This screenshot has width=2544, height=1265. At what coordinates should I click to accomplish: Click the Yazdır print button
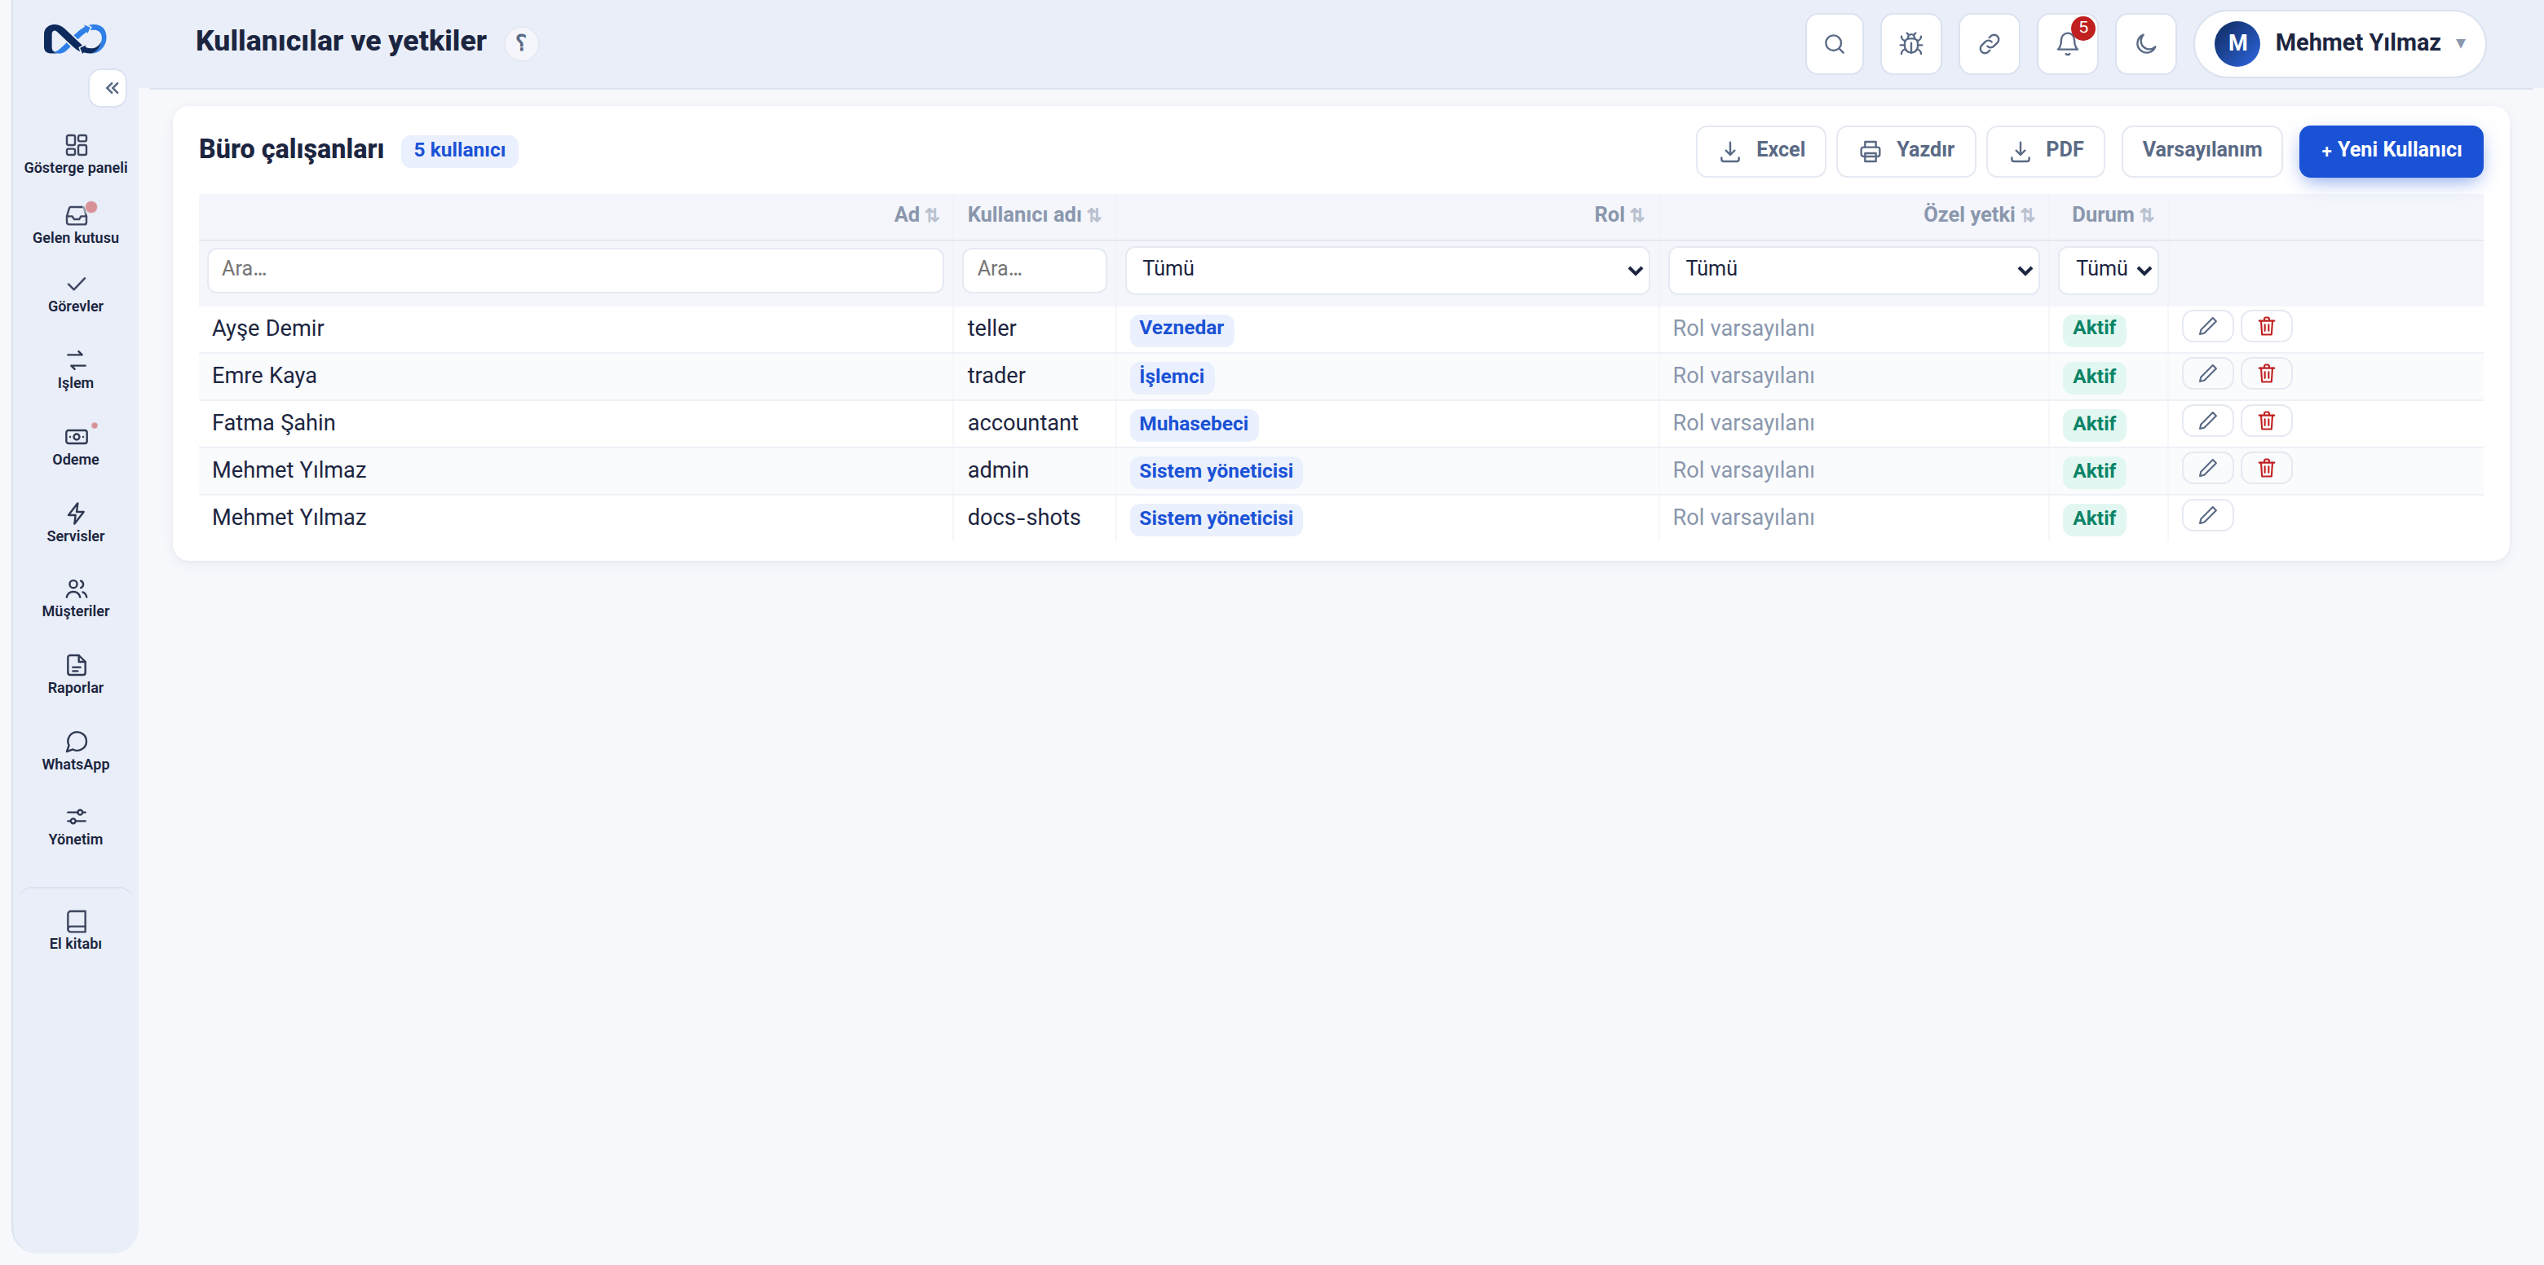tap(1905, 151)
